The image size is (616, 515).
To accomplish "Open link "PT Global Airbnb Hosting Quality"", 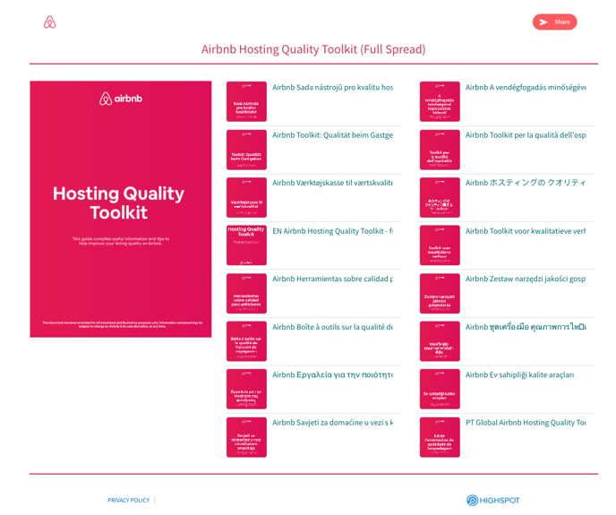I will click(526, 423).
